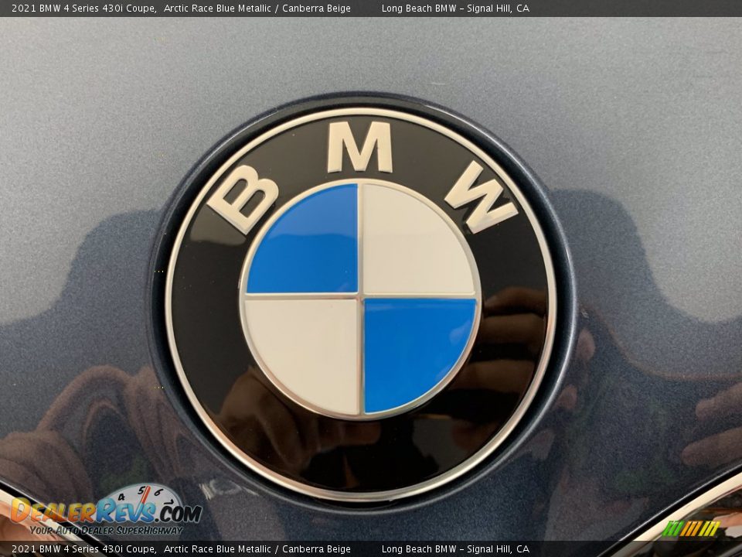Click the striped green-yellow icon at bottom right
The height and width of the screenshot is (557, 742).
pos(691,528)
